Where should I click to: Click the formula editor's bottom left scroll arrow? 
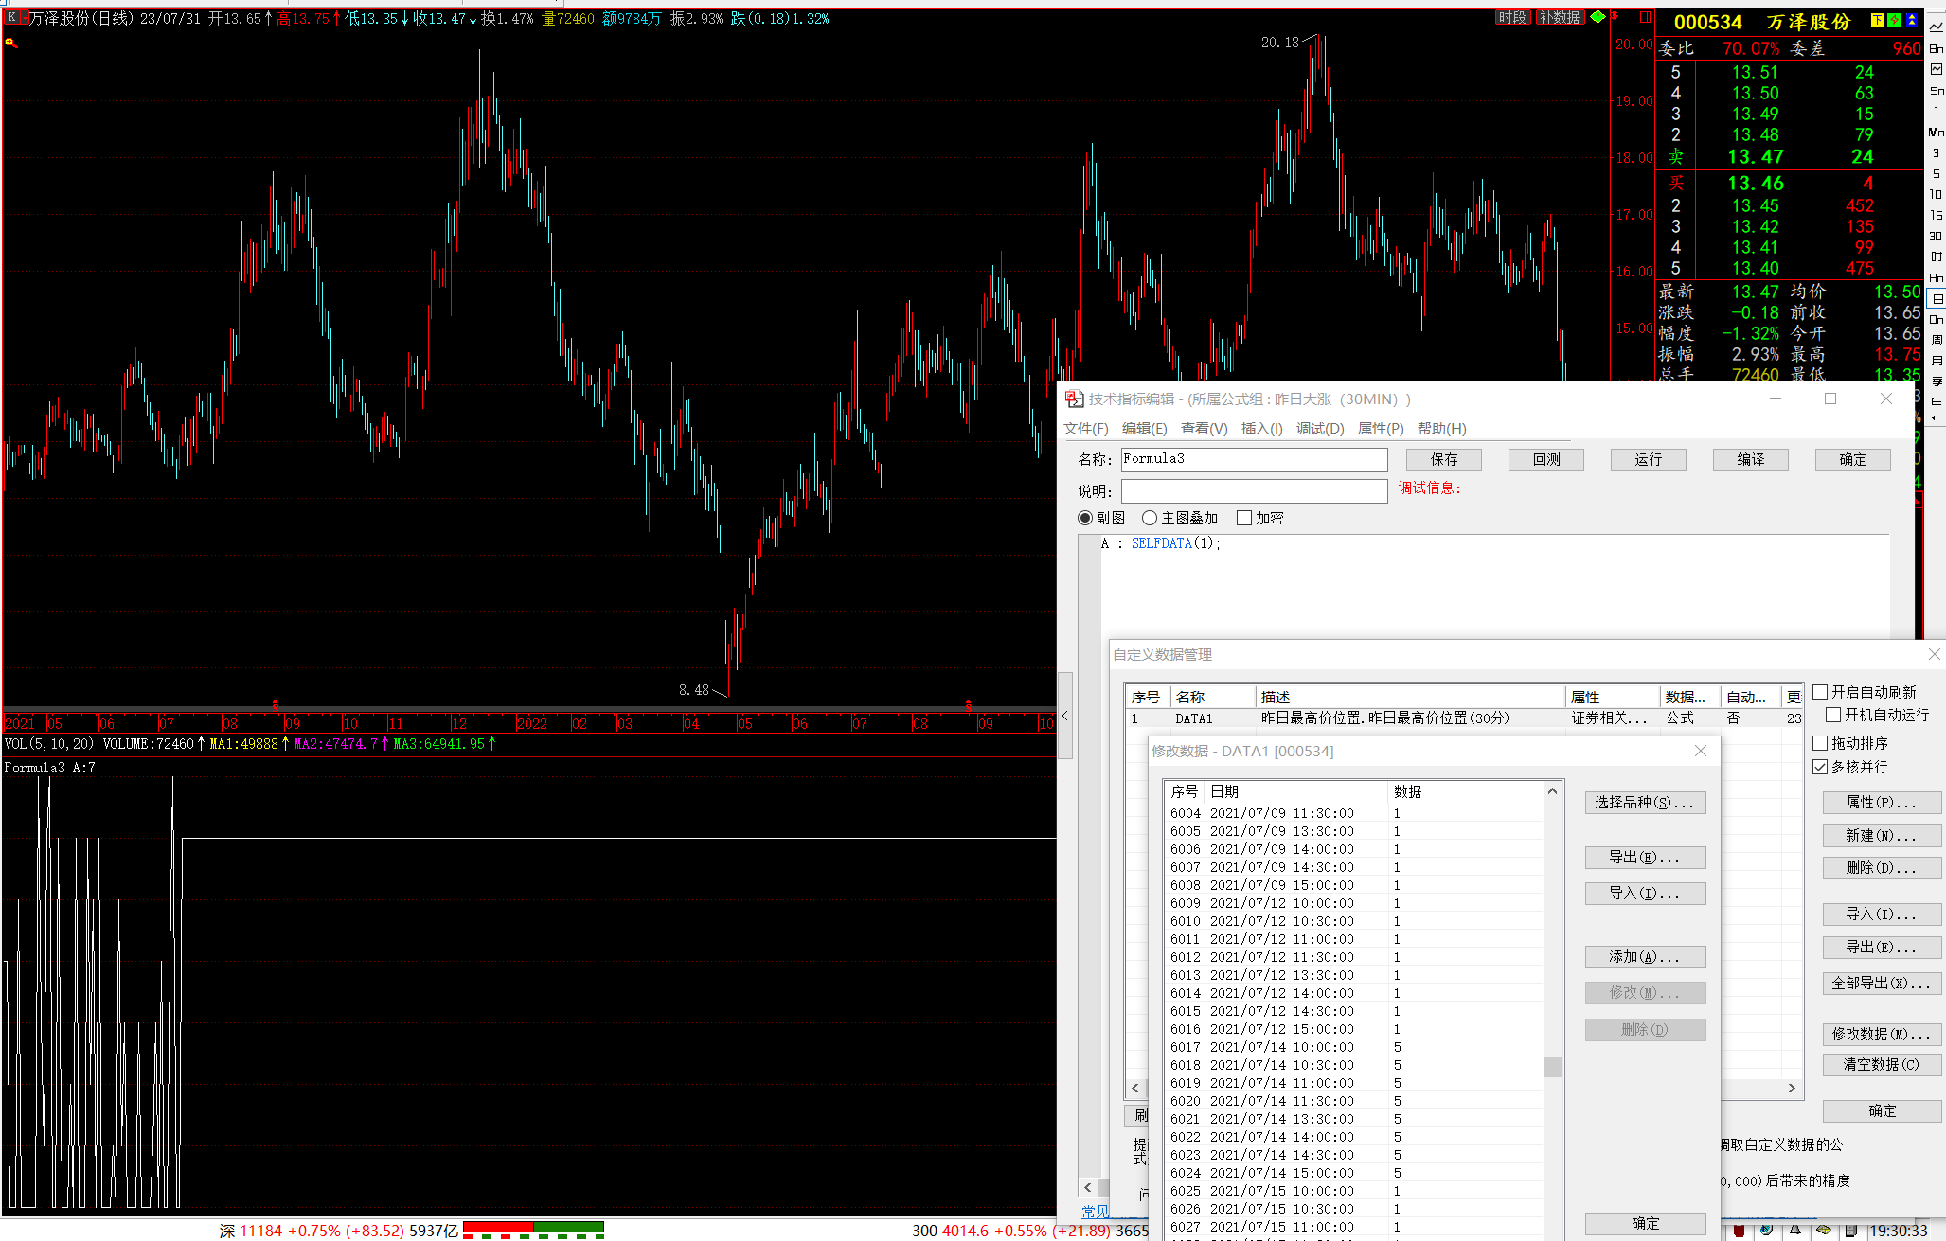click(x=1088, y=1187)
